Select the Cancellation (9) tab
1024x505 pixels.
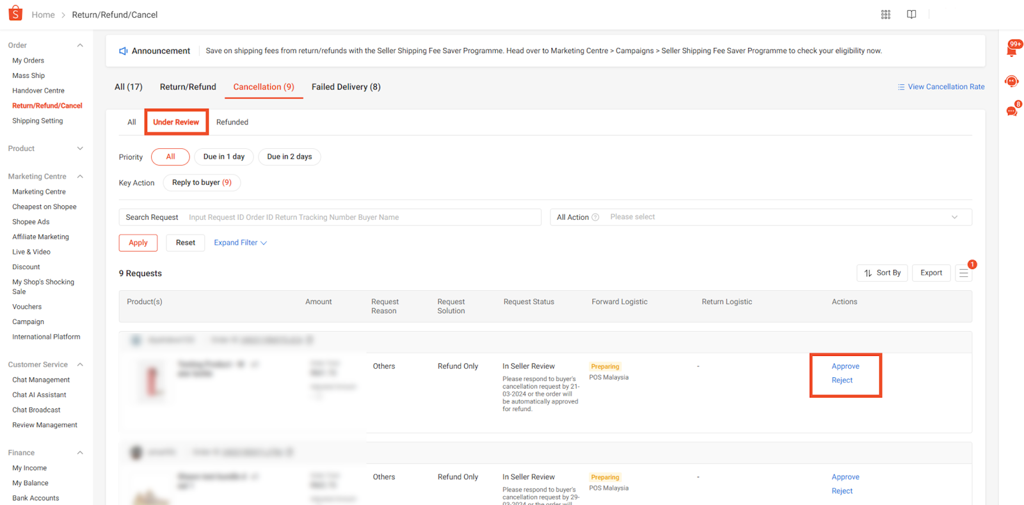pyautogui.click(x=264, y=87)
